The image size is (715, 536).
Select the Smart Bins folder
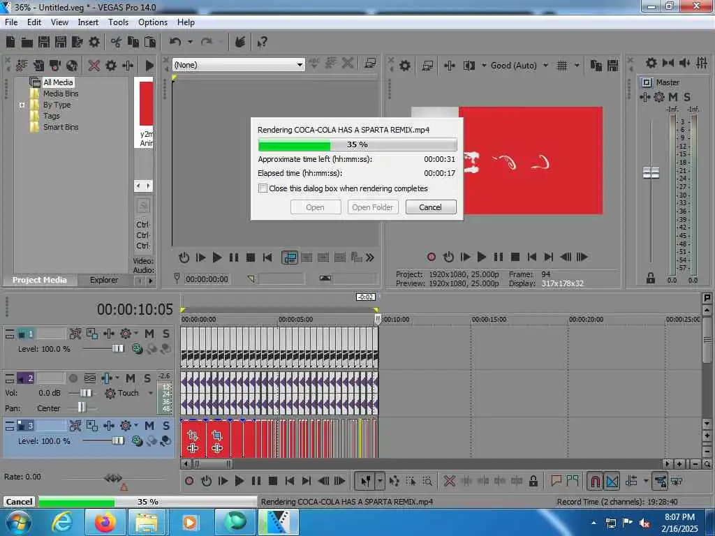click(x=61, y=127)
